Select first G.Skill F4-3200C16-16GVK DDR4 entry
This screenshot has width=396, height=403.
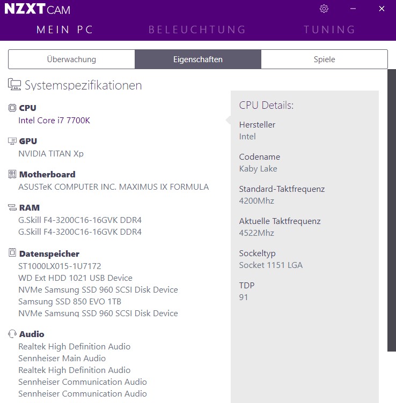(x=80, y=220)
